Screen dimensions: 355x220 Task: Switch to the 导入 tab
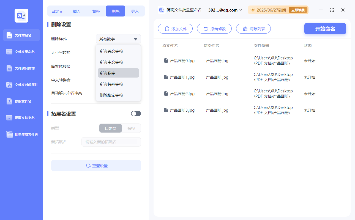point(135,11)
